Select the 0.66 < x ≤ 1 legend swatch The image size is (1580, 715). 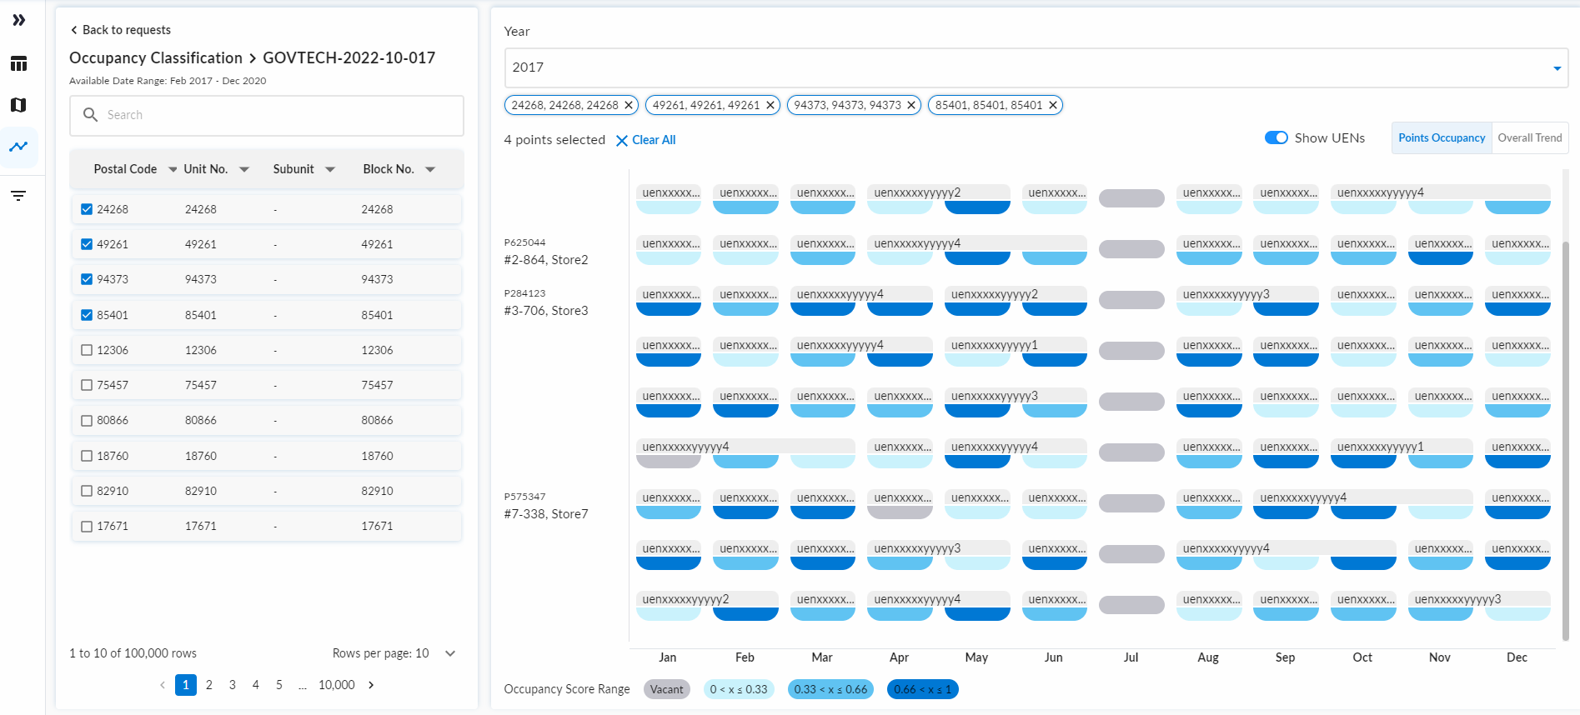click(922, 689)
